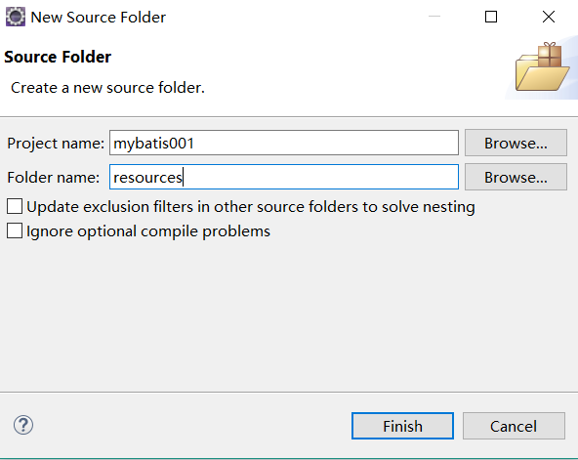Click the source folder wizard banner icon
Viewport: 578px width, 460px height.
click(542, 67)
